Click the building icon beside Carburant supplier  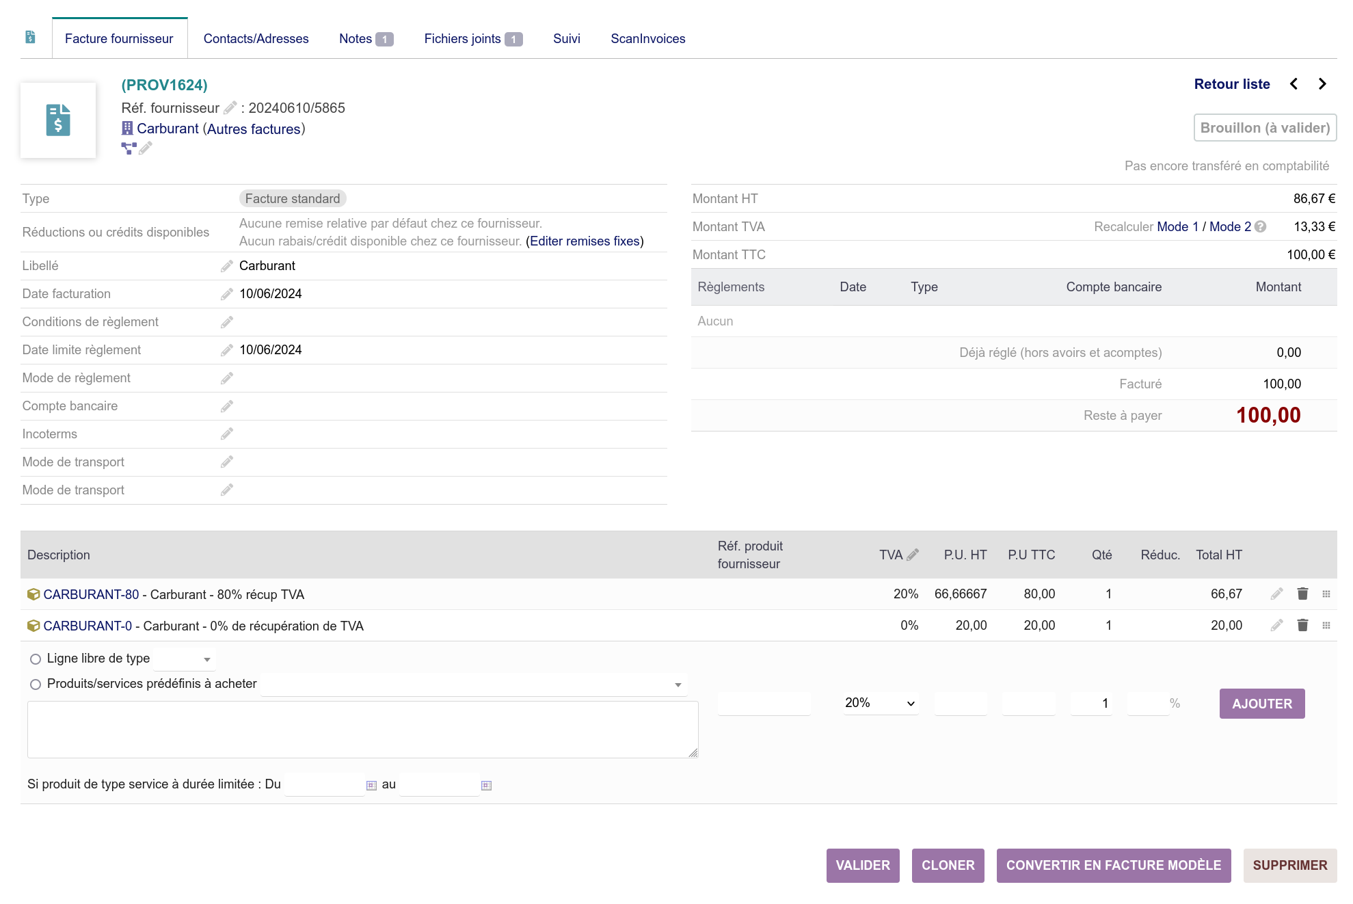(127, 129)
